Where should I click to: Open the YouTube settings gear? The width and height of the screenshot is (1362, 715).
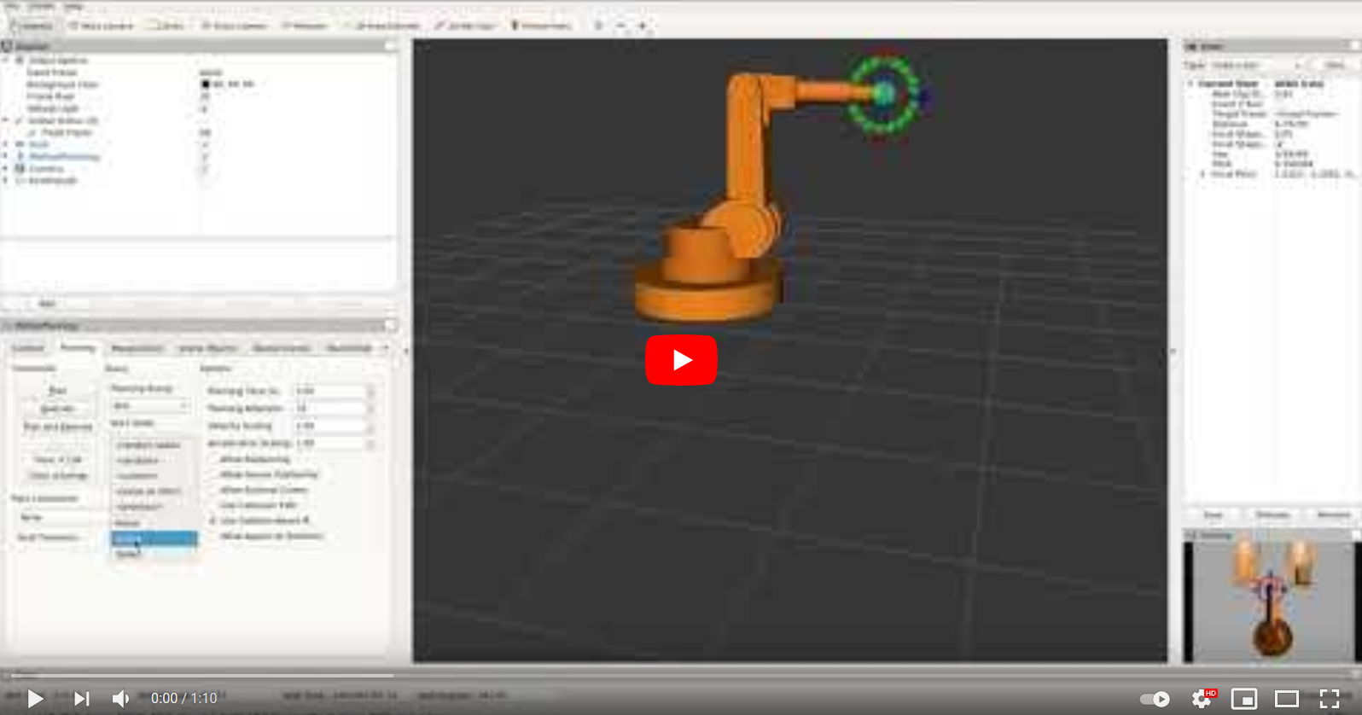(1202, 699)
